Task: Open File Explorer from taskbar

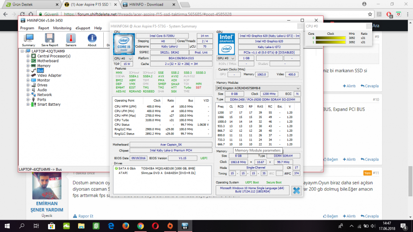Action: click(x=81, y=226)
